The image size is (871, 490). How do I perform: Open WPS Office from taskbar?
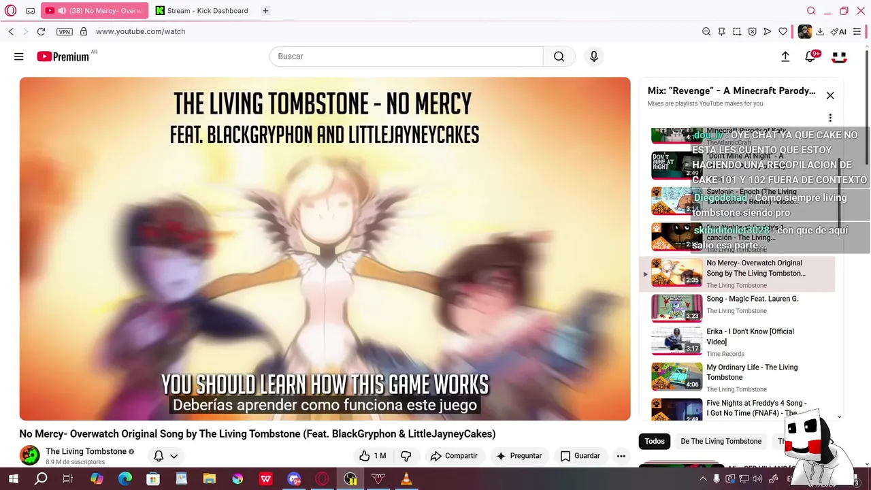coord(266,479)
